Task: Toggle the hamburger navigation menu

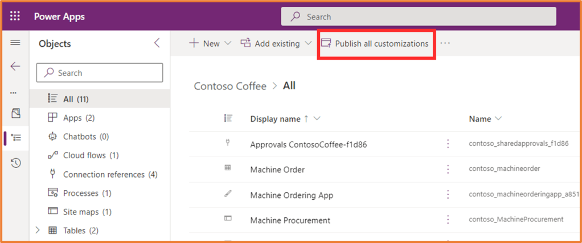Action: click(x=15, y=43)
